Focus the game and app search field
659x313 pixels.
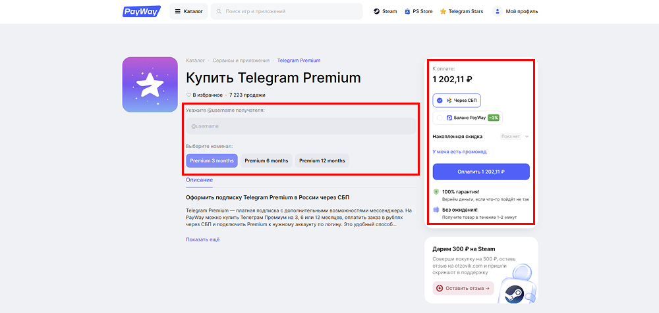[x=287, y=11]
